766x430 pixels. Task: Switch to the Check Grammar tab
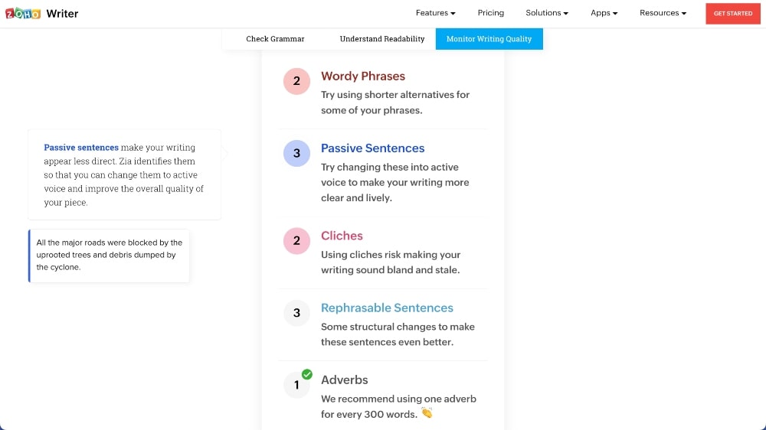[x=275, y=39]
